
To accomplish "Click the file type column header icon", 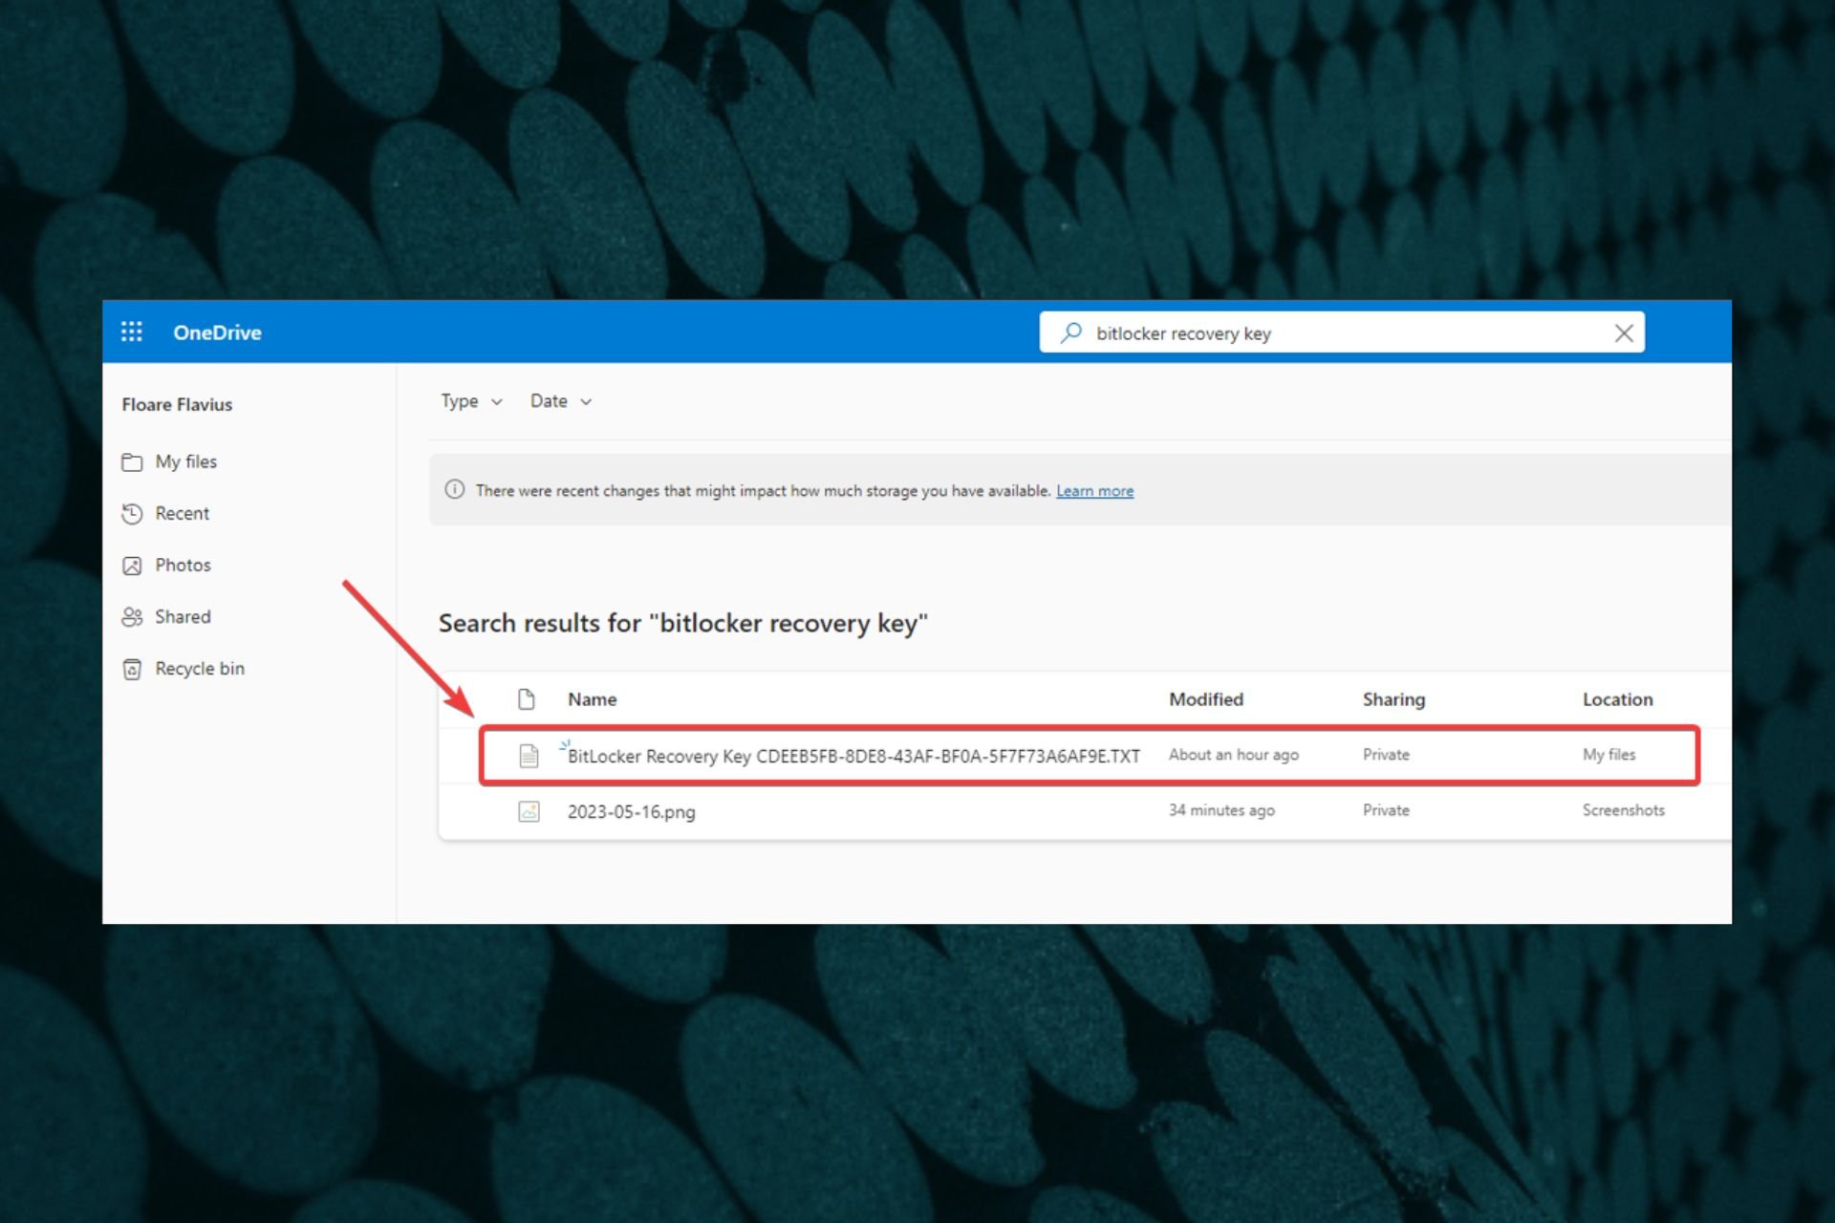I will tap(527, 699).
